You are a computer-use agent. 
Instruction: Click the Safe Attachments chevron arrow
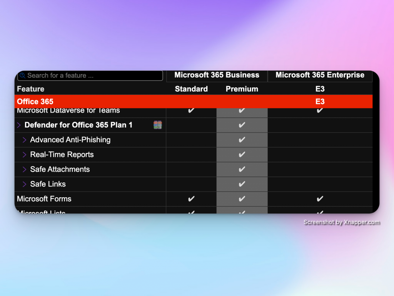24,170
